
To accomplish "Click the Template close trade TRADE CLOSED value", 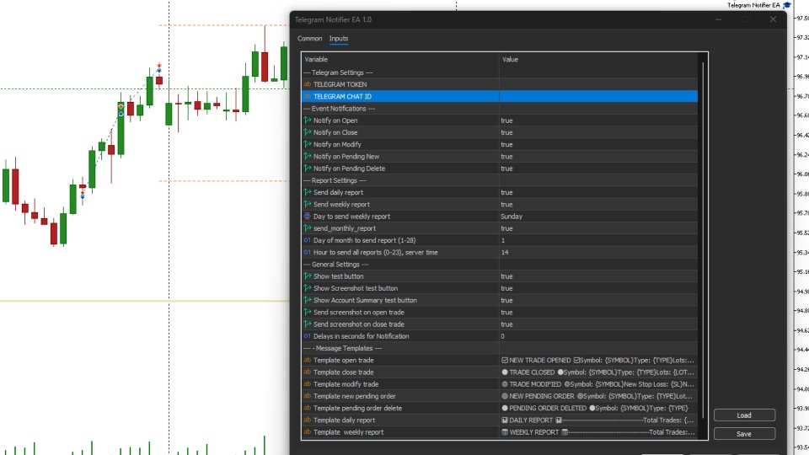I will pos(598,372).
